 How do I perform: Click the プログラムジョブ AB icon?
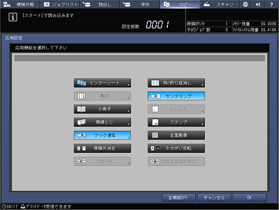click(x=155, y=161)
